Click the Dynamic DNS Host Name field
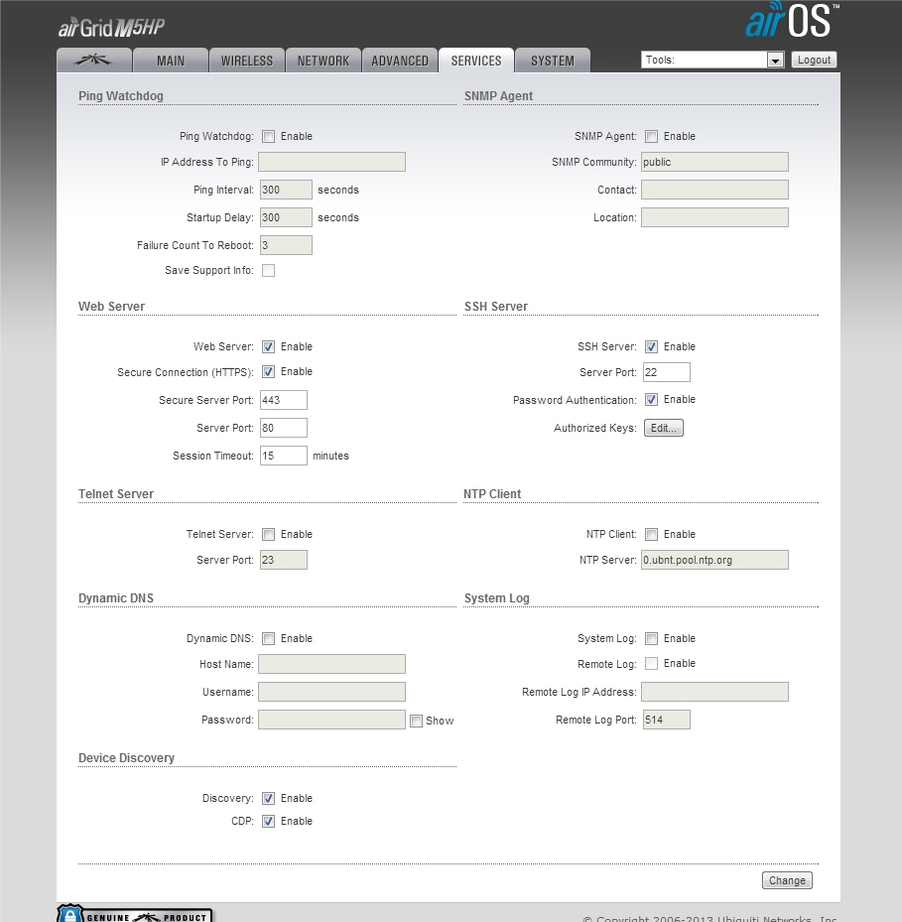Viewport: 902px width, 922px height. 331,664
